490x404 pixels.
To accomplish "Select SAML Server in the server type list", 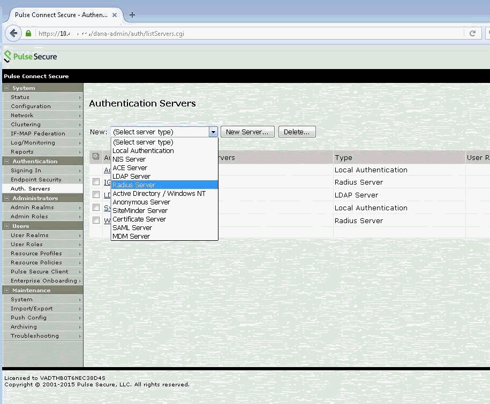I will tap(132, 228).
